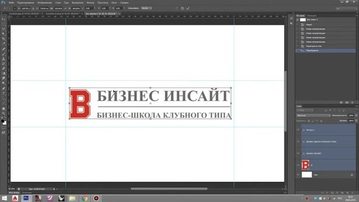
Task: Select the Eraser tool
Action: (x=3, y=68)
